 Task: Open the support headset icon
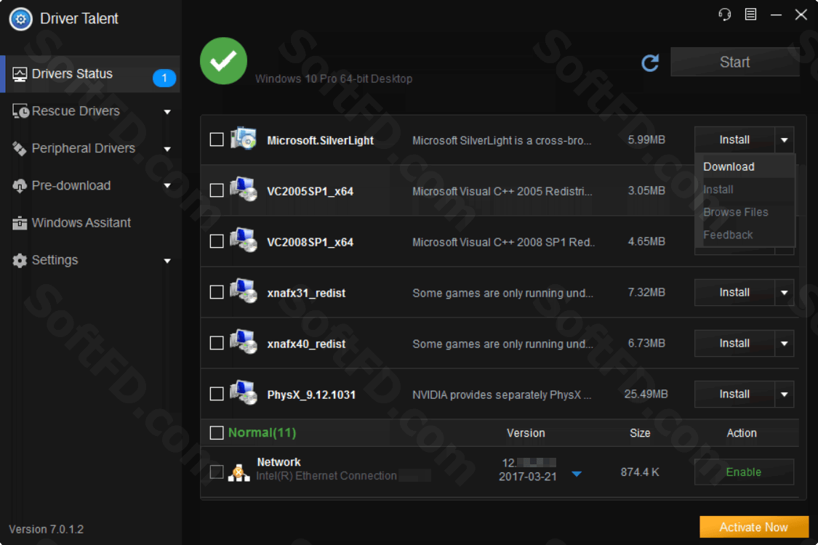(x=725, y=14)
